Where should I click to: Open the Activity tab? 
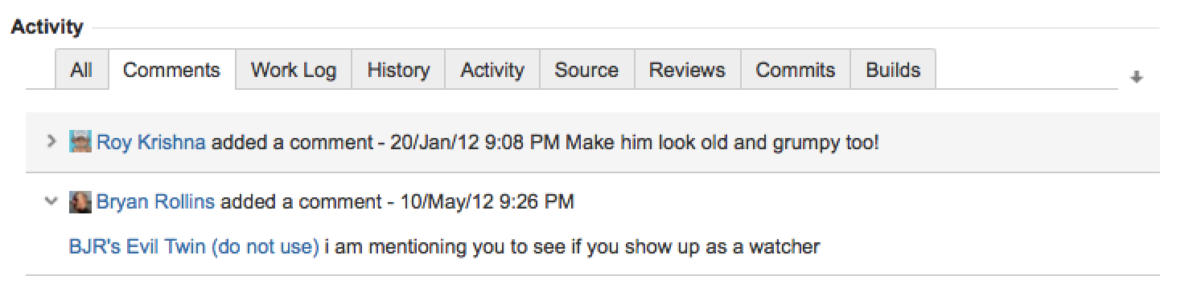click(x=492, y=70)
